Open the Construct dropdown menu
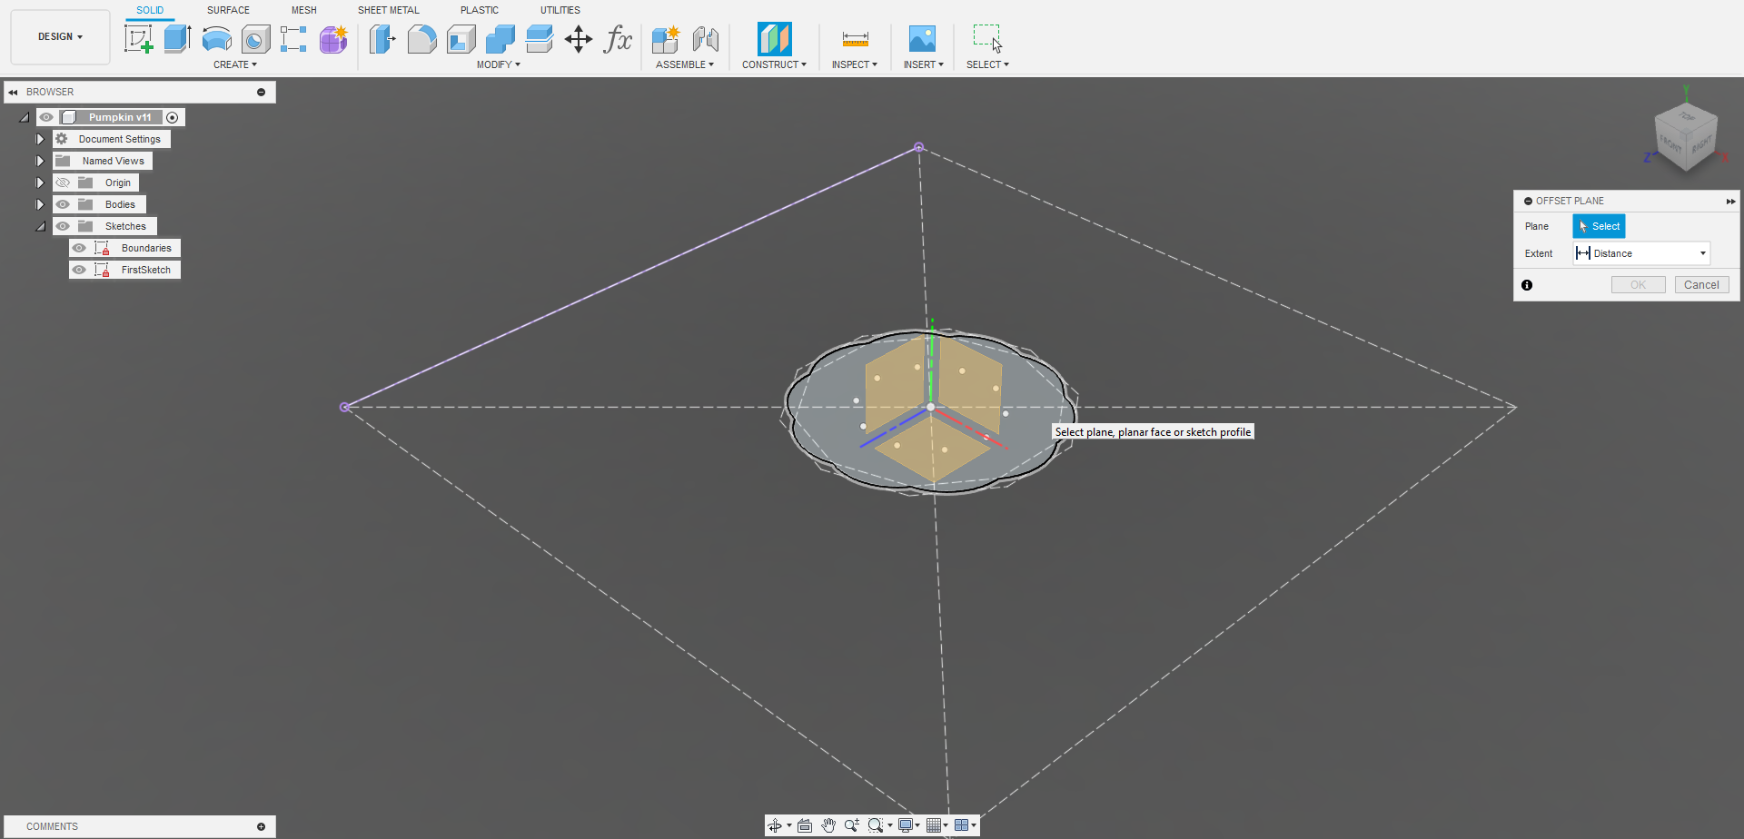The width and height of the screenshot is (1744, 839). [774, 64]
